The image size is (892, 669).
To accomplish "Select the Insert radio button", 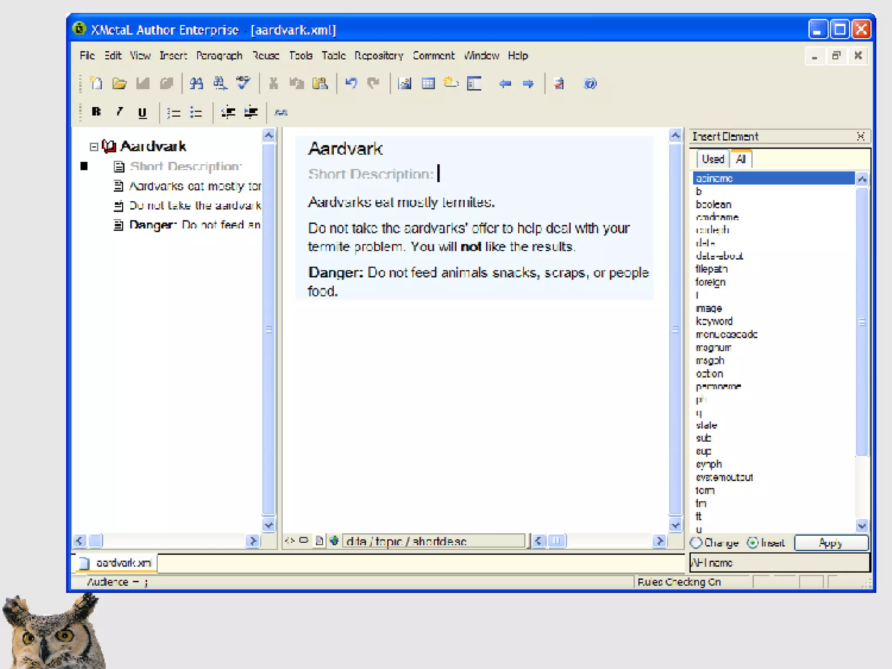I will (752, 543).
